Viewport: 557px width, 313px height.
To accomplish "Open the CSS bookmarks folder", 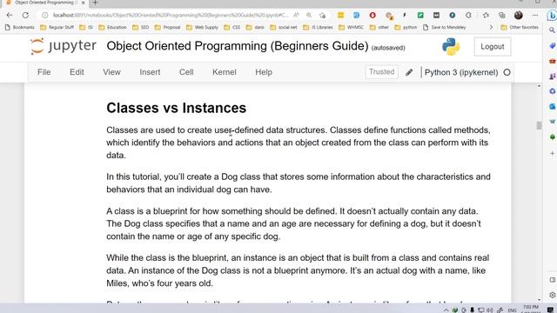I will [232, 27].
